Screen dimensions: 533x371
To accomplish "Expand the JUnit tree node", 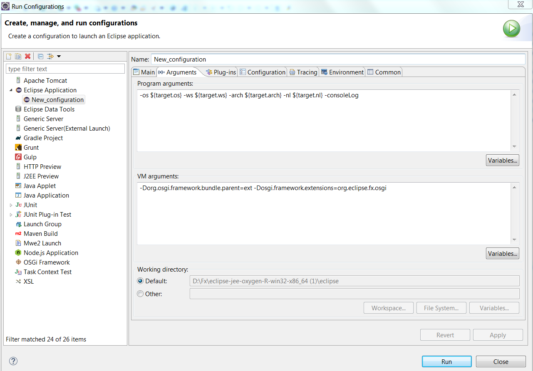I will pos(11,205).
